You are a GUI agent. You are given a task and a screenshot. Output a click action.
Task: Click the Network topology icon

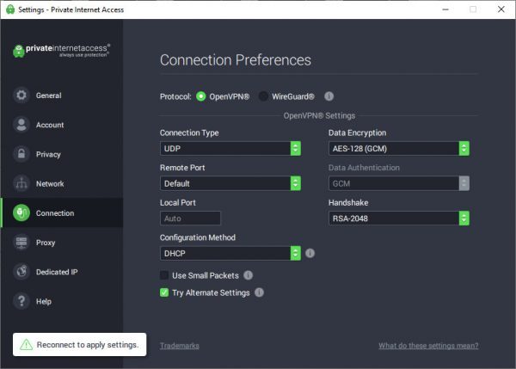(21, 183)
